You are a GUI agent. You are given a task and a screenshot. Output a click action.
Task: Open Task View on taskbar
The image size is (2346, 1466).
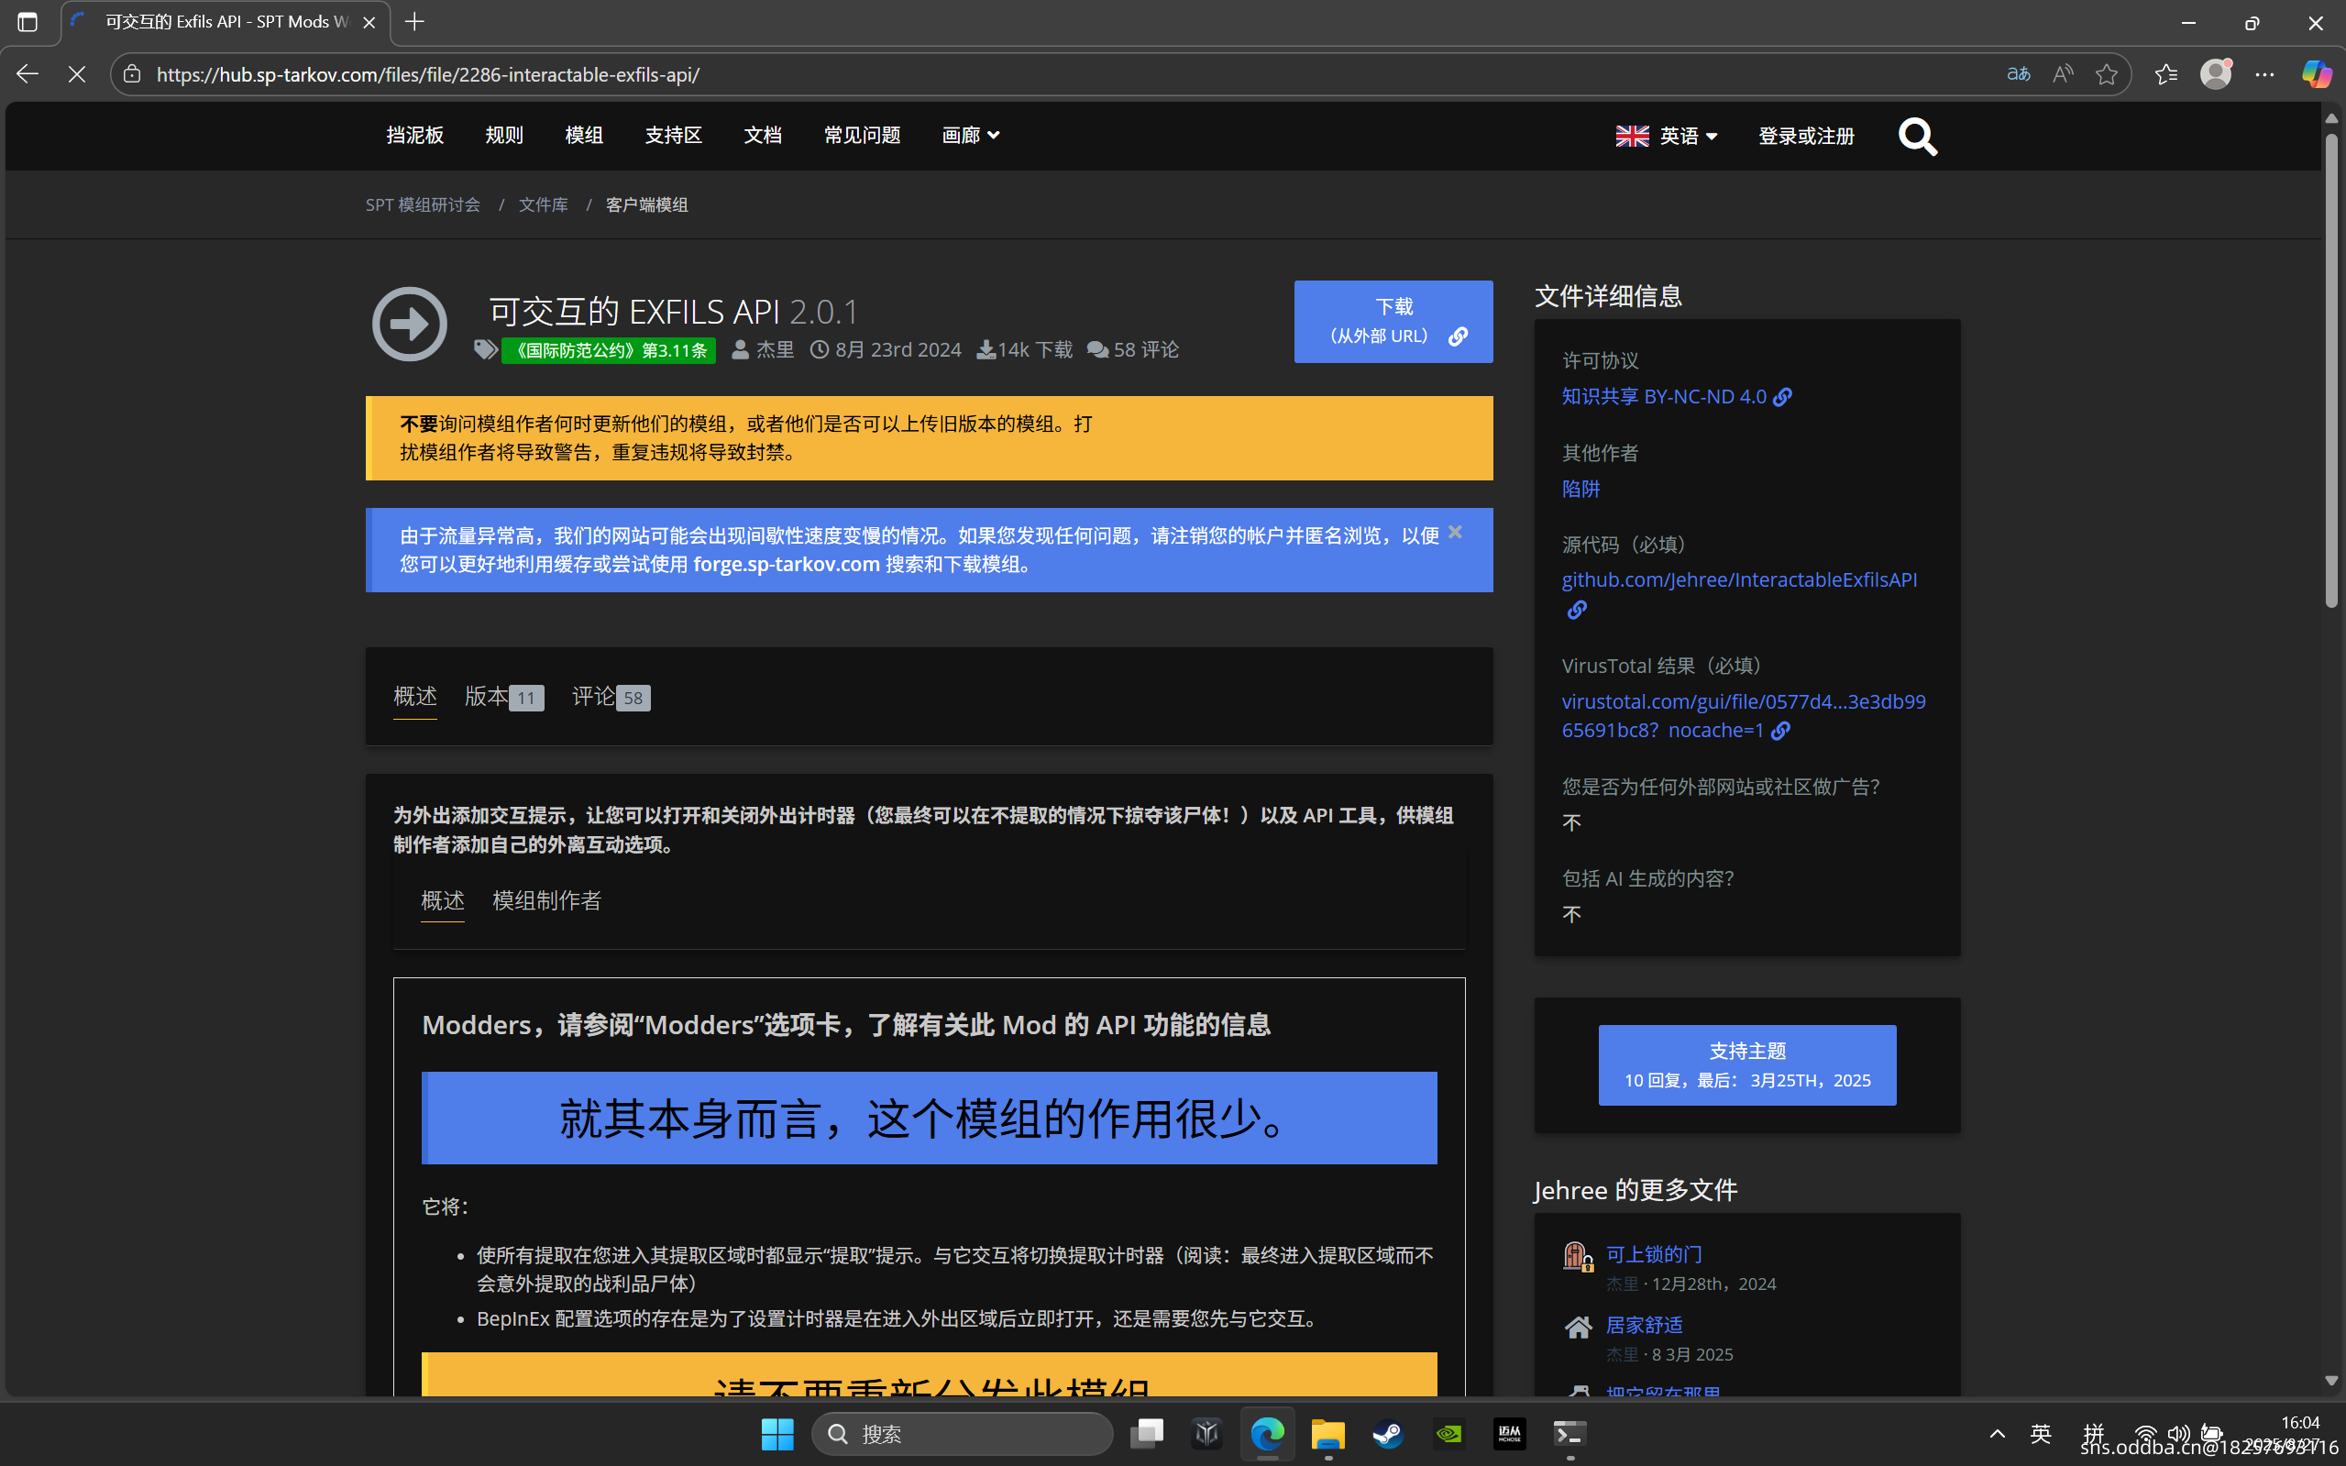coord(1147,1434)
